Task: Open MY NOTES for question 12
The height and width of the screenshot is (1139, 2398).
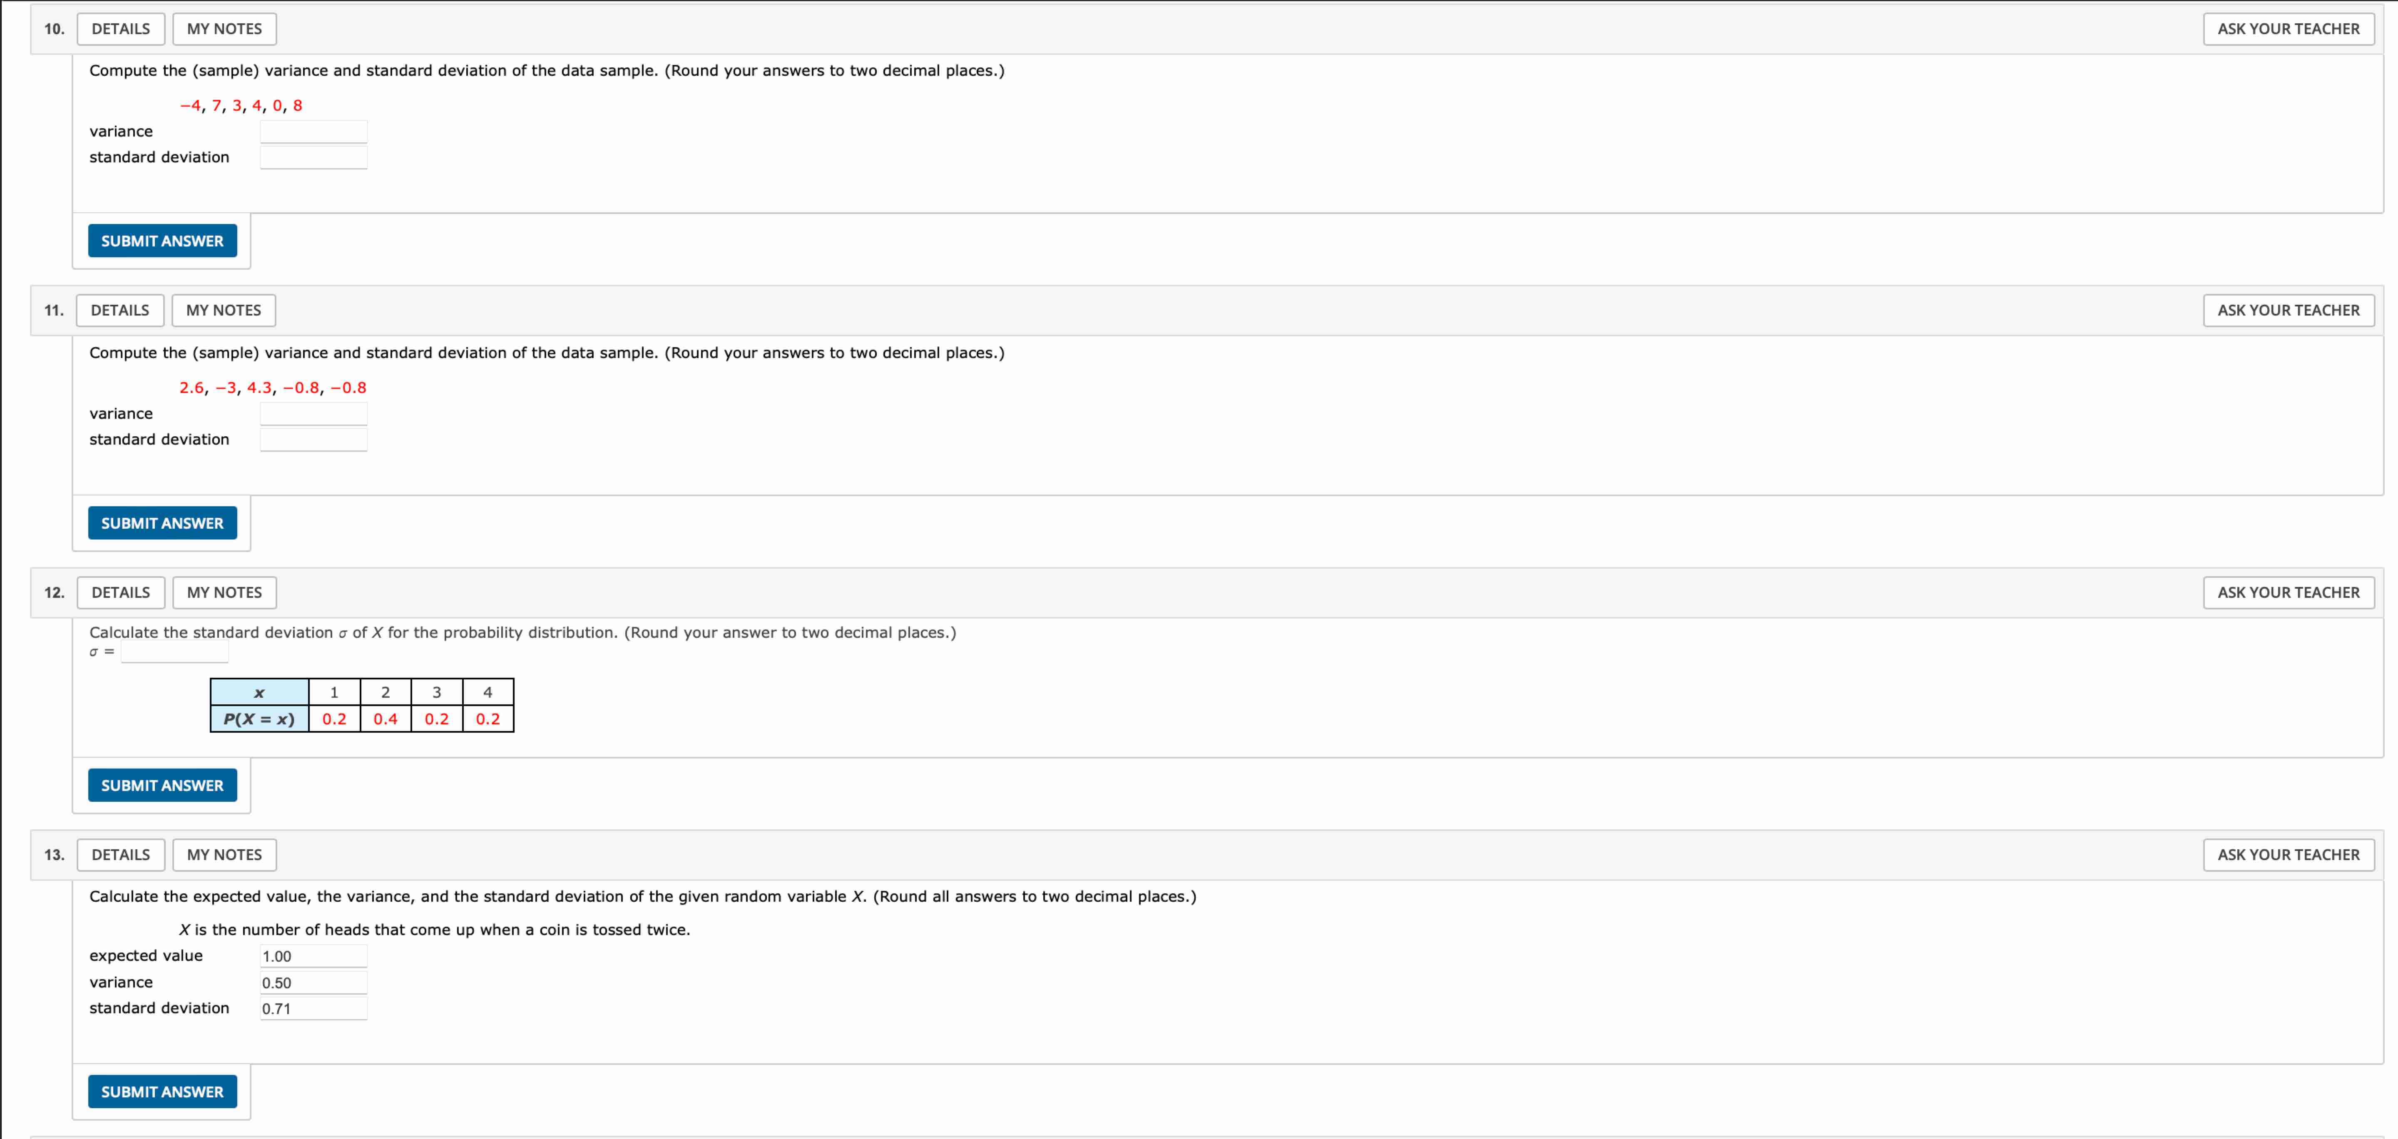Action: coord(224,592)
